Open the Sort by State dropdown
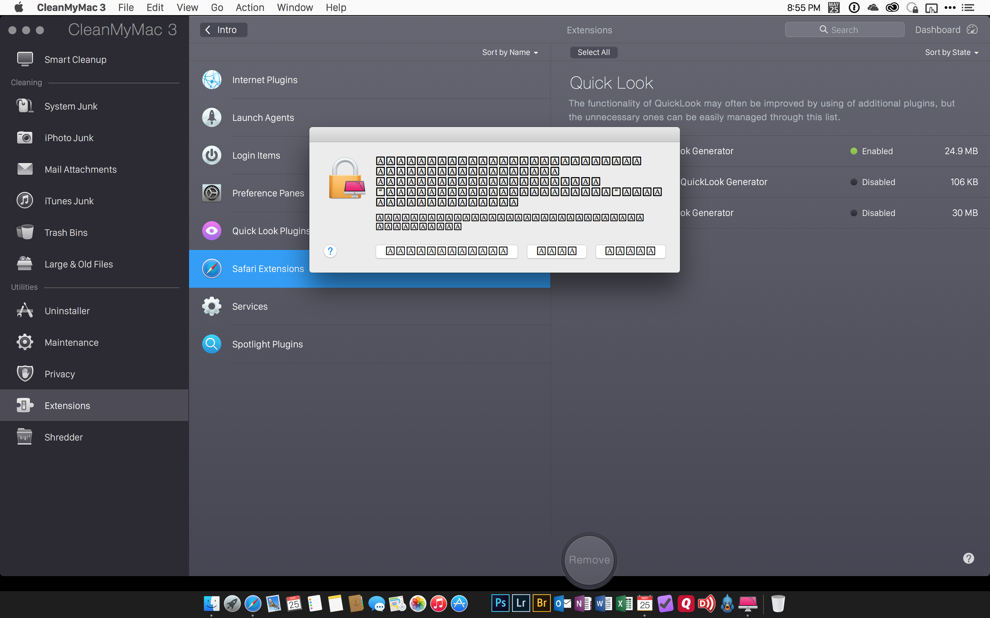Screen dimensions: 990x618 pos(951,52)
